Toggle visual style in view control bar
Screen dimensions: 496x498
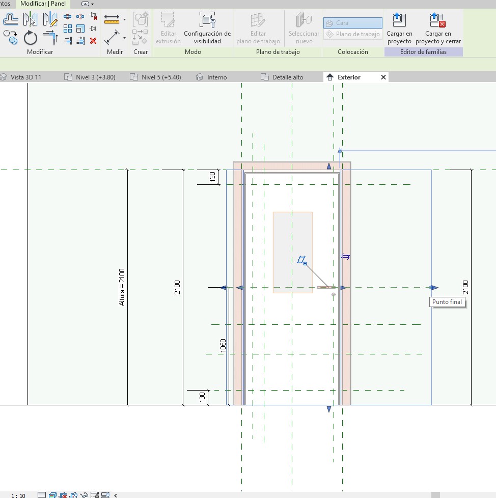point(52,495)
